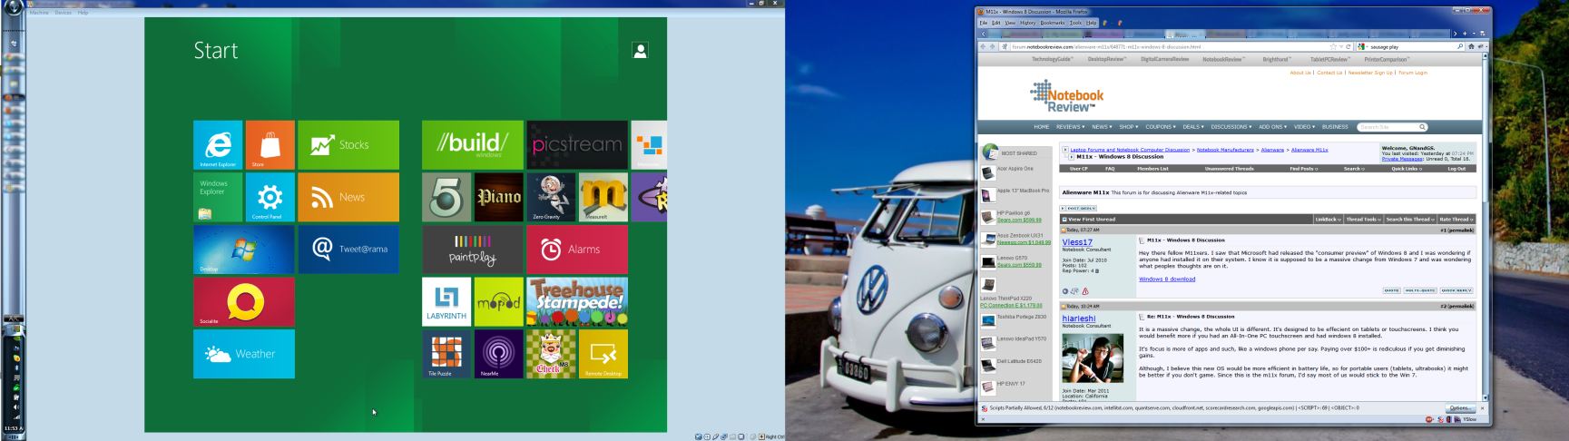Open the Thread Tools dropdown

[x=1364, y=219]
